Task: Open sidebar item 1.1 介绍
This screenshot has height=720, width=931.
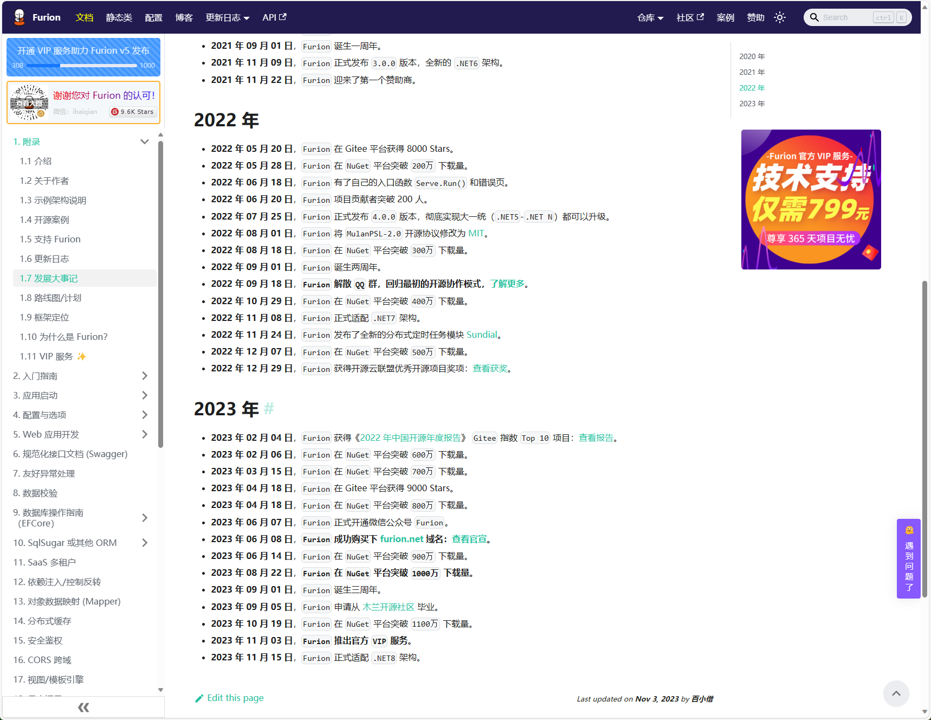Action: coord(85,161)
